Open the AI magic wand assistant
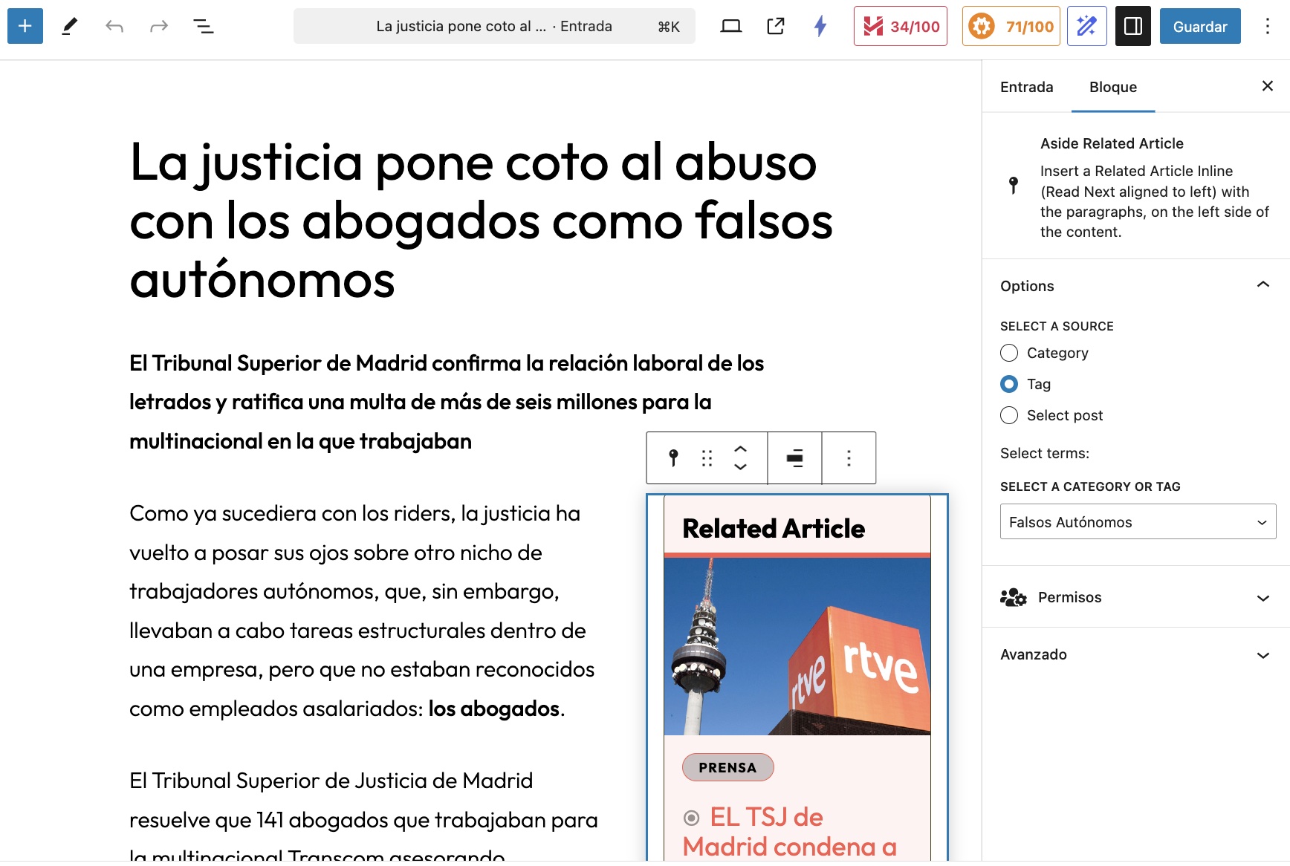1290x866 pixels. (x=1087, y=27)
